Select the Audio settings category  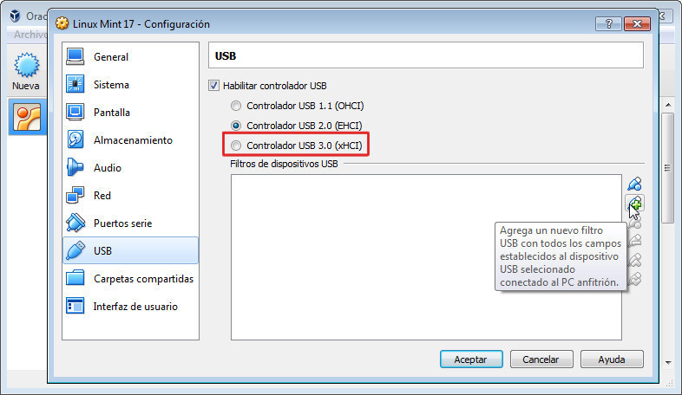pyautogui.click(x=107, y=168)
